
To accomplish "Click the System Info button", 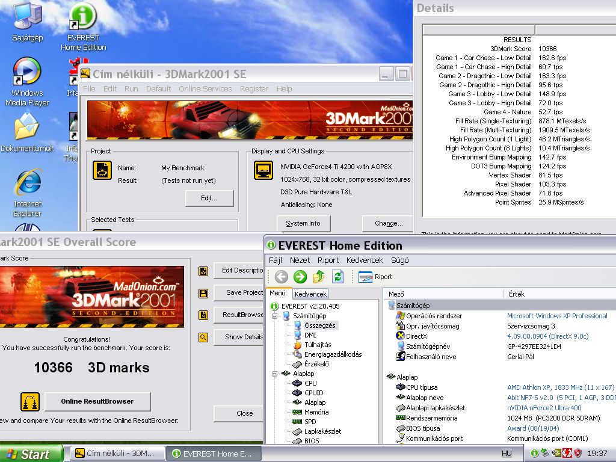I will click(303, 223).
